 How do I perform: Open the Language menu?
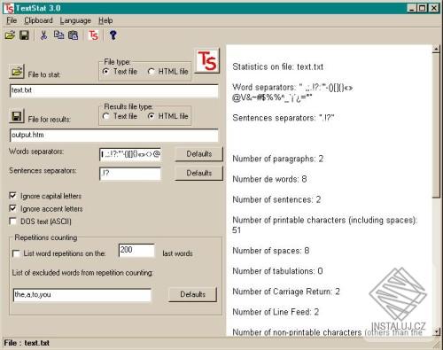[75, 20]
